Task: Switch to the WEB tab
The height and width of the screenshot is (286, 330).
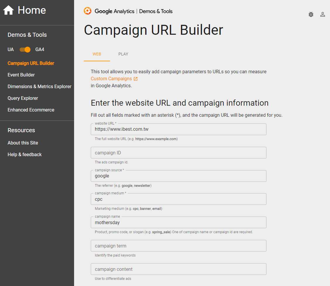Action: point(97,54)
